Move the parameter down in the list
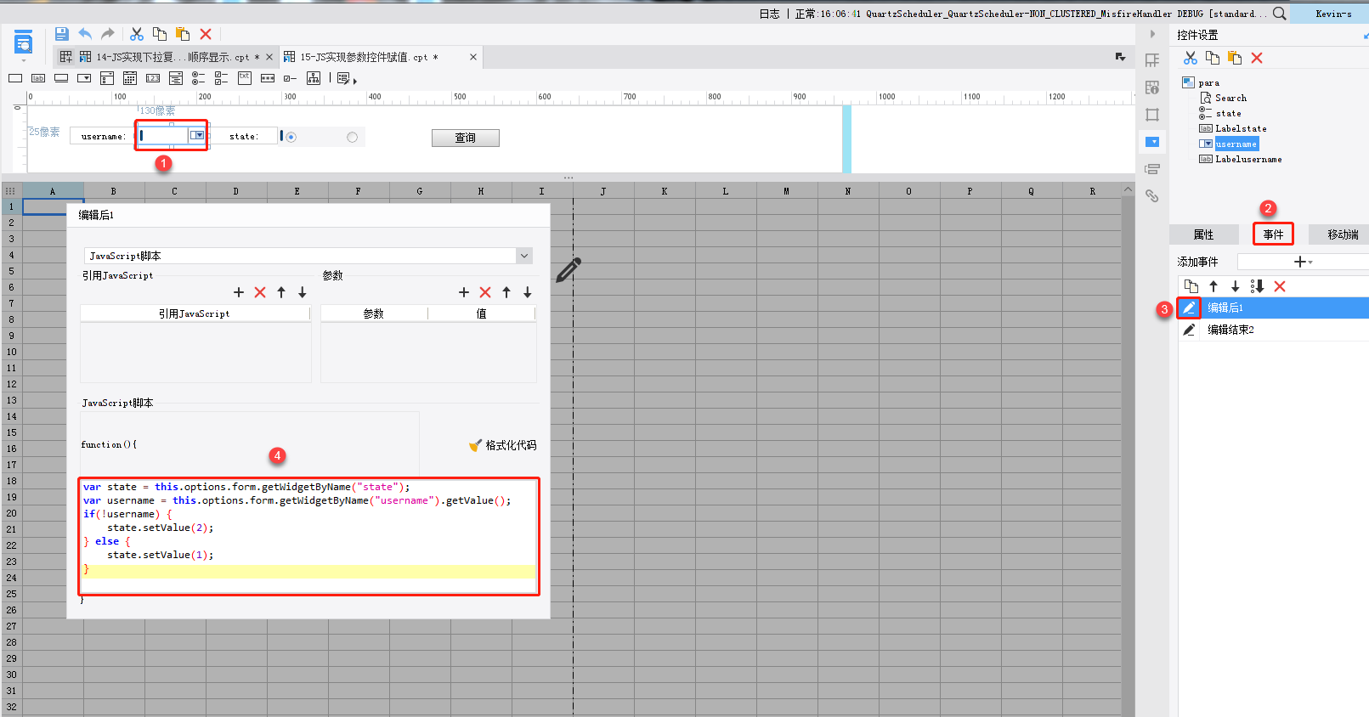 click(528, 292)
